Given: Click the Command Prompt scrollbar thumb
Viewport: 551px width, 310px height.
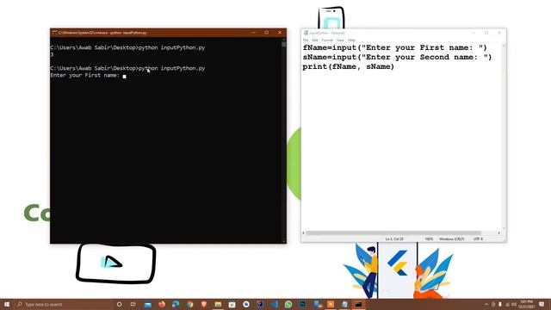Looking at the screenshot, I should coord(283,44).
